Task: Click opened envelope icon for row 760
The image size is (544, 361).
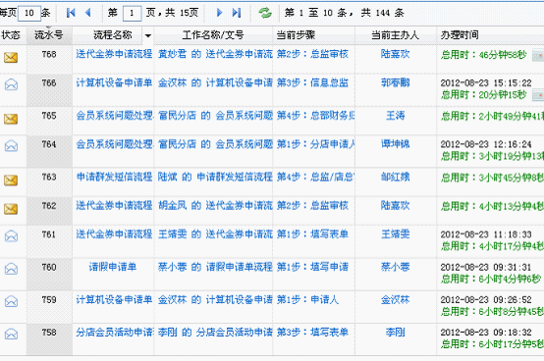Action: click(11, 269)
